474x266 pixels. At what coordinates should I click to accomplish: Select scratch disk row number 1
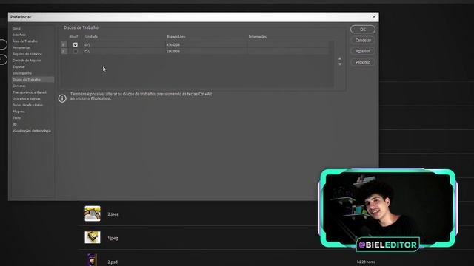[x=196, y=44]
